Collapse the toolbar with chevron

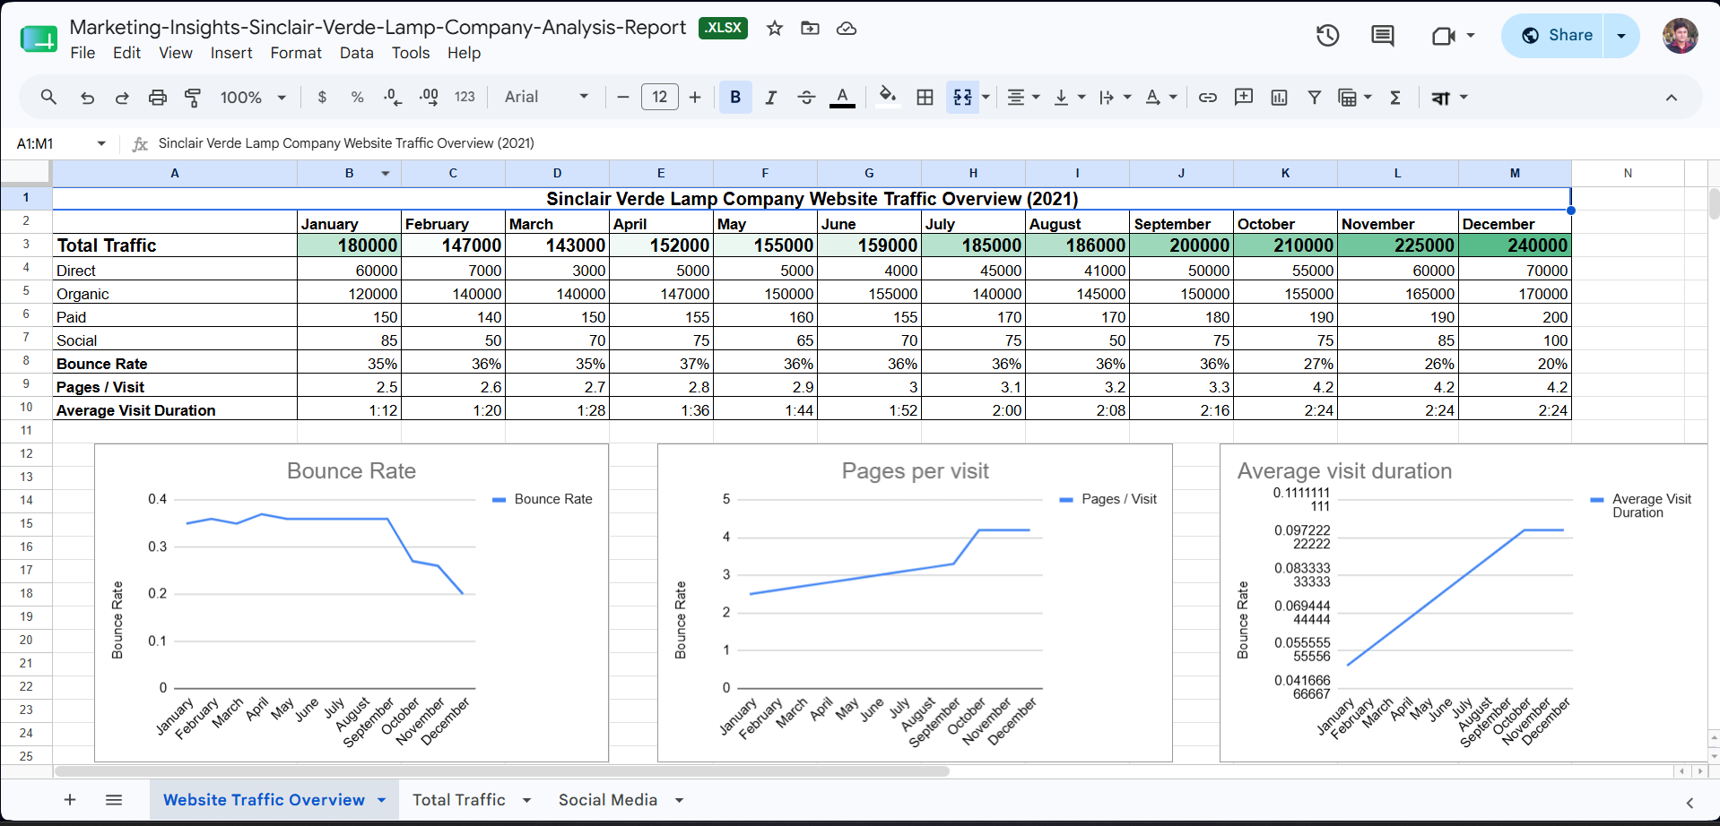tap(1671, 97)
